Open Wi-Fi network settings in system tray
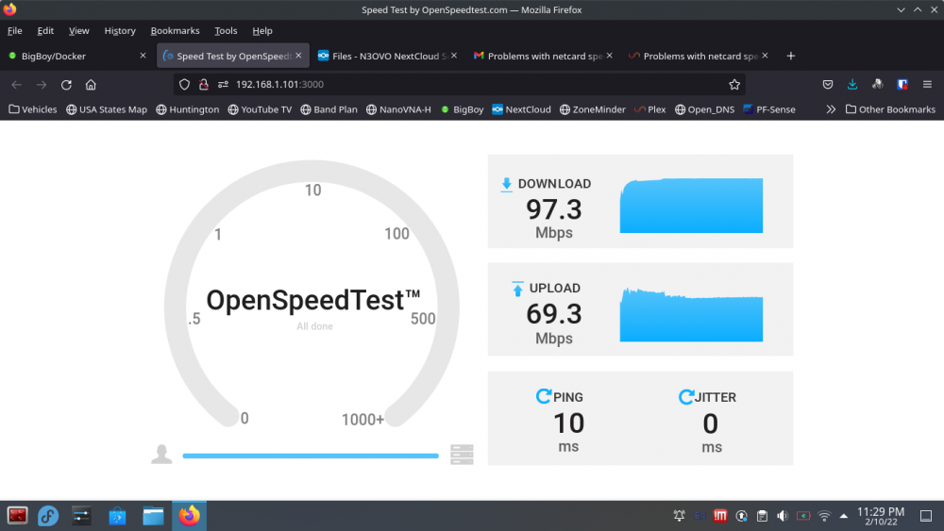The height and width of the screenshot is (531, 944). [824, 516]
